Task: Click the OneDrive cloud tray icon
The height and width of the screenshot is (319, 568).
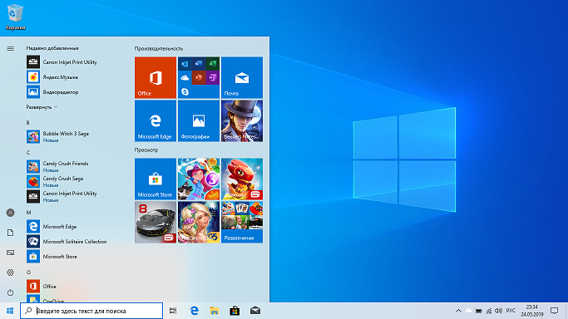Action: coord(469,311)
